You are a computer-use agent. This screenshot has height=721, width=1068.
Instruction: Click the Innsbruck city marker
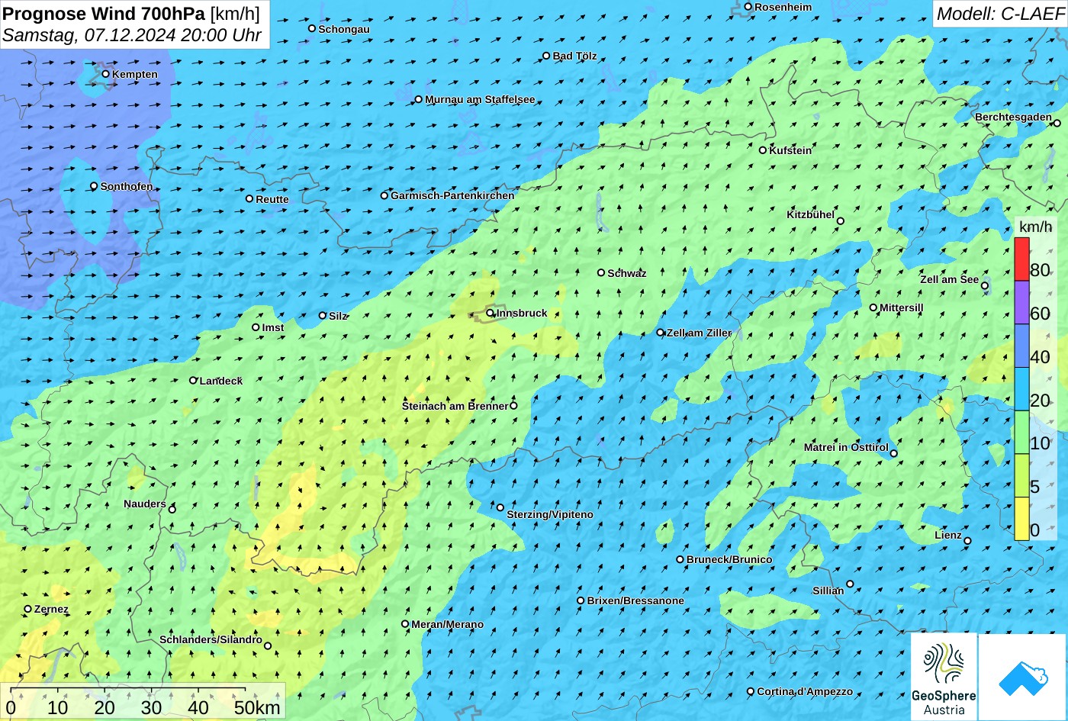[491, 313]
